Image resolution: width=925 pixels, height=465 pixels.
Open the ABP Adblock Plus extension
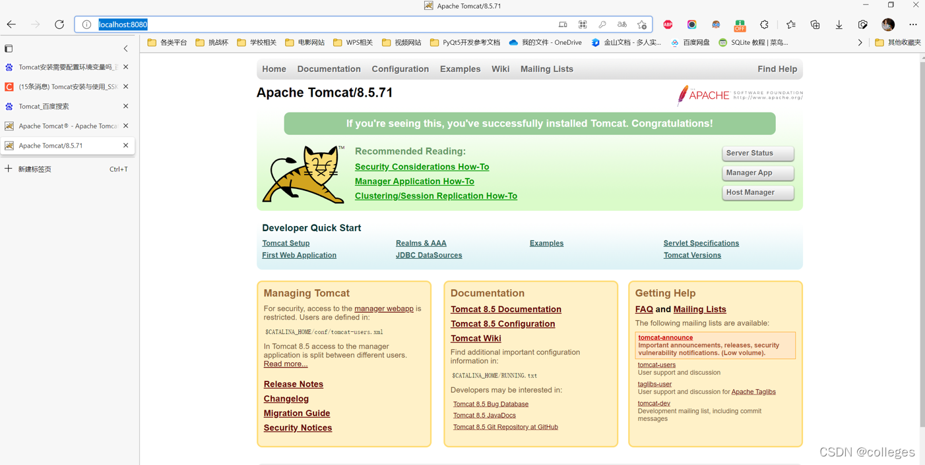point(668,24)
